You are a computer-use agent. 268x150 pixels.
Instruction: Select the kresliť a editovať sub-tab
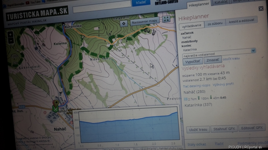(242, 21)
